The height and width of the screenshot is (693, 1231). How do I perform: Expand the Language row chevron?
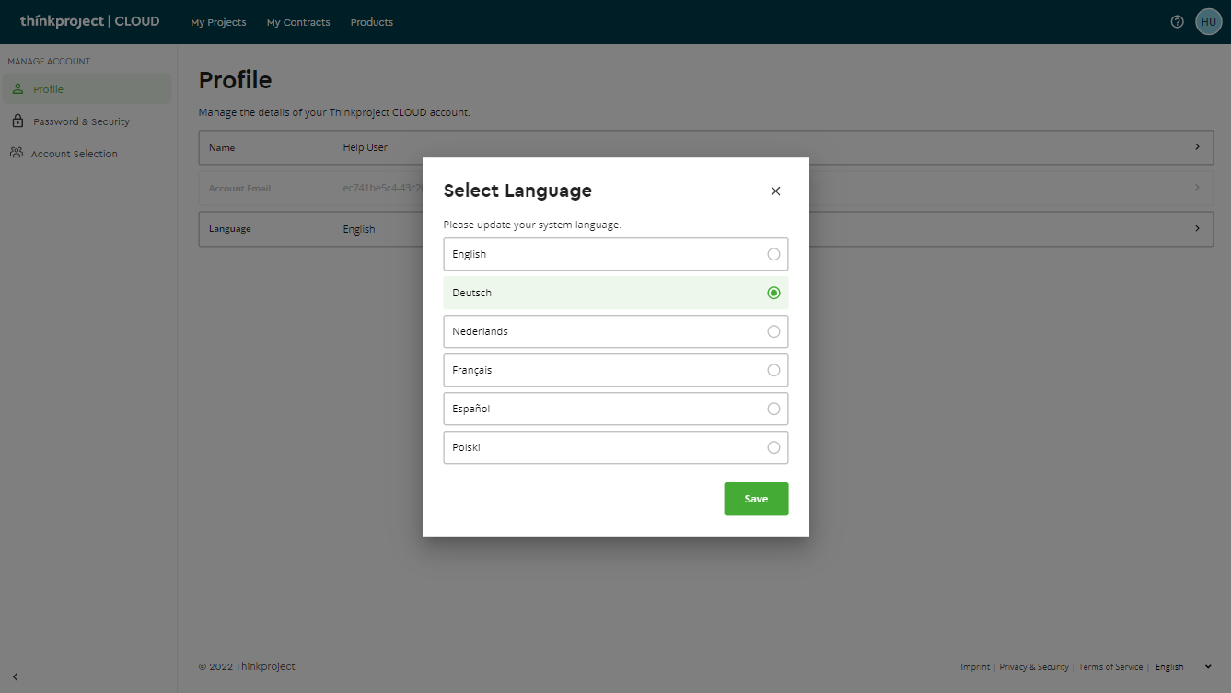point(1197,228)
